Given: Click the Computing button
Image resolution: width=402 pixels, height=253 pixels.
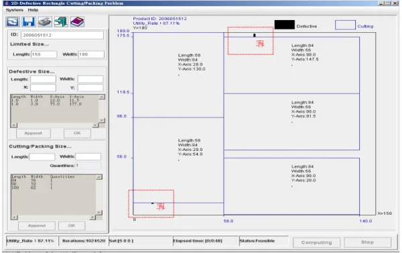Looking at the screenshot, I should click(317, 242).
